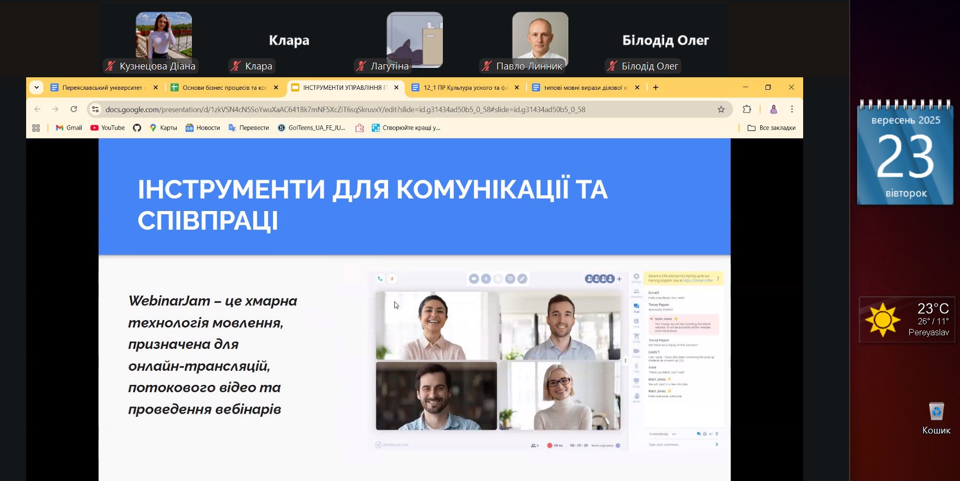Click the site information icon in address bar
960x481 pixels.
95,109
